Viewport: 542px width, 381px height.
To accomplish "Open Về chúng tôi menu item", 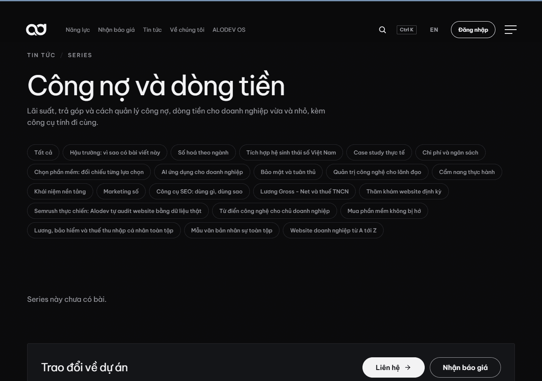I will click(x=187, y=30).
